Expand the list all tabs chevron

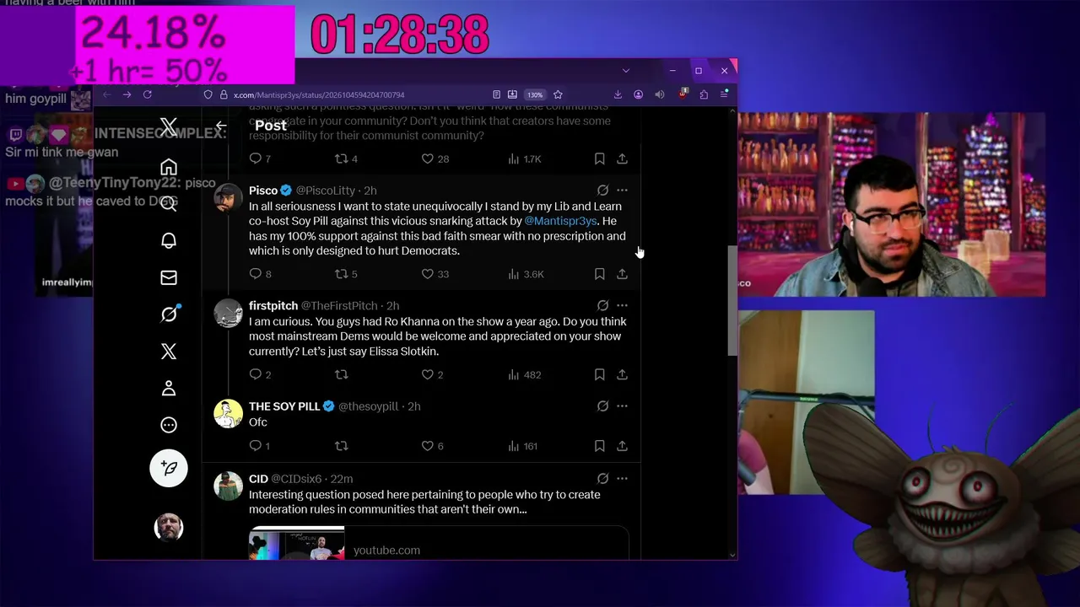click(625, 71)
